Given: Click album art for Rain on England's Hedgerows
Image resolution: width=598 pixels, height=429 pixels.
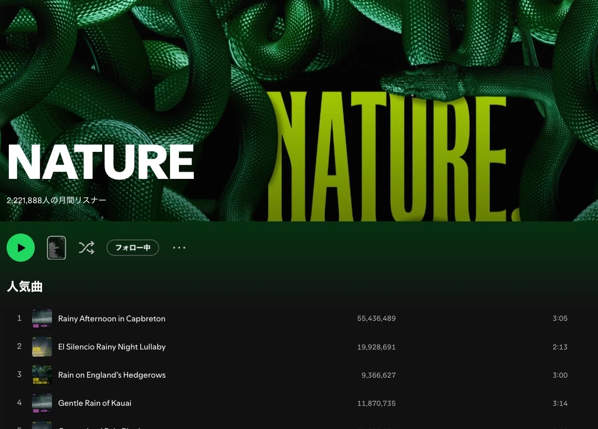Looking at the screenshot, I should (x=42, y=375).
